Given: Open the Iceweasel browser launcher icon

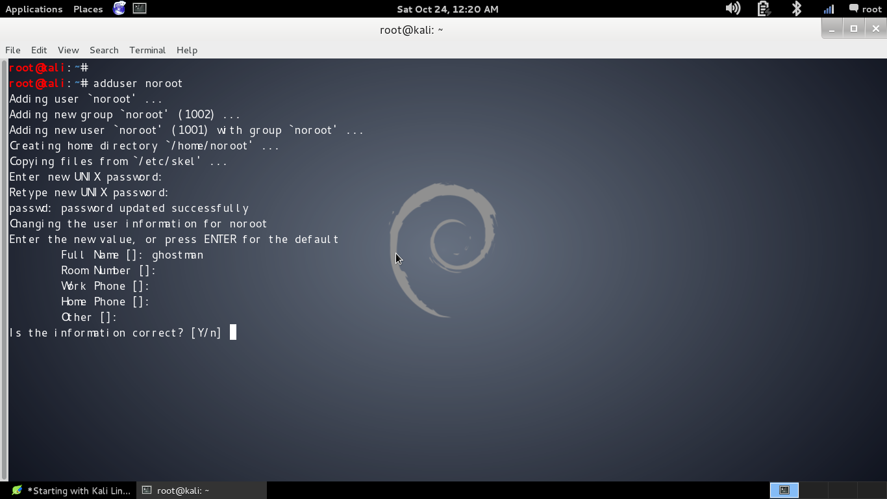Looking at the screenshot, I should pyautogui.click(x=119, y=8).
